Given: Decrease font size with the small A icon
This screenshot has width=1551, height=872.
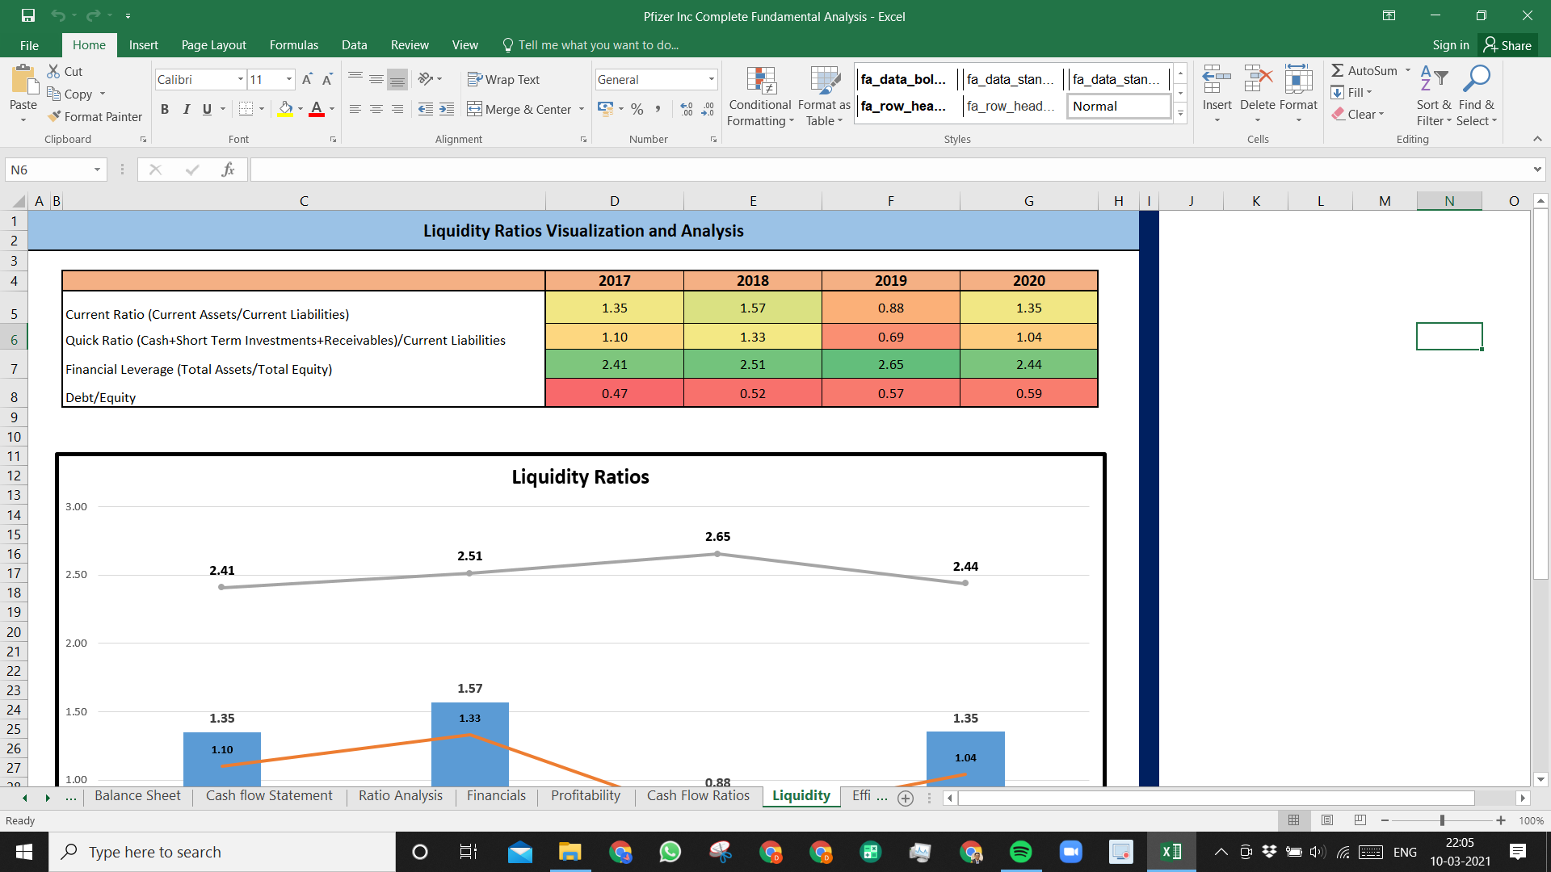Looking at the screenshot, I should (327, 79).
